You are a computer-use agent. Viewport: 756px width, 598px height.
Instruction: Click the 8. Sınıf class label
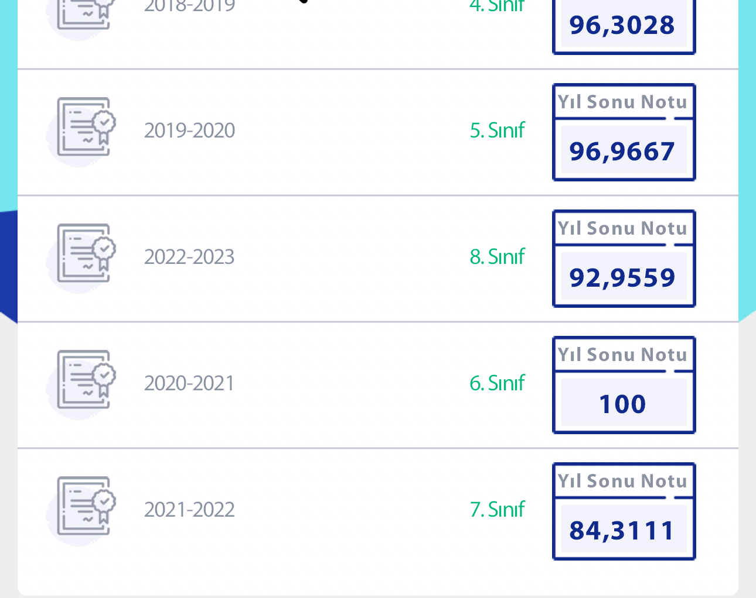497,257
